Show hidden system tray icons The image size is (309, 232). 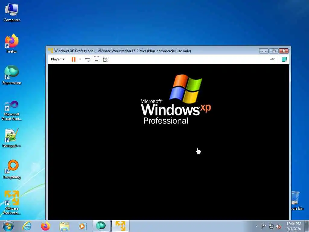tap(256, 226)
